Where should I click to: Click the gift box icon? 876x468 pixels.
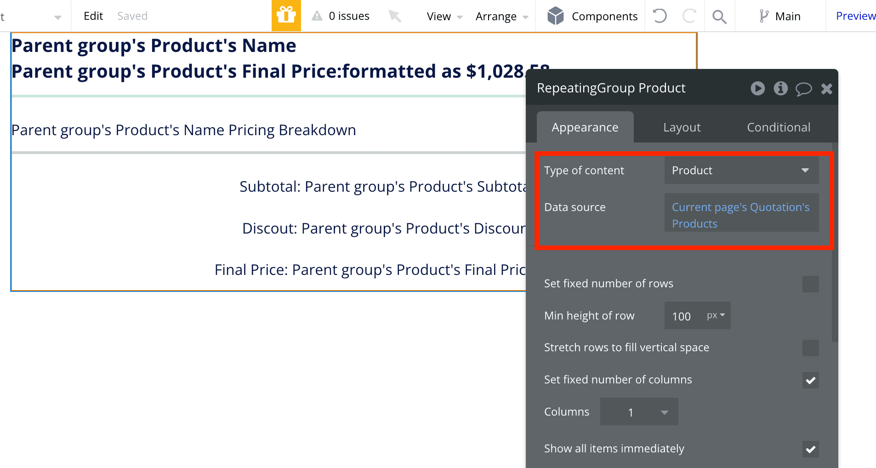(x=286, y=16)
